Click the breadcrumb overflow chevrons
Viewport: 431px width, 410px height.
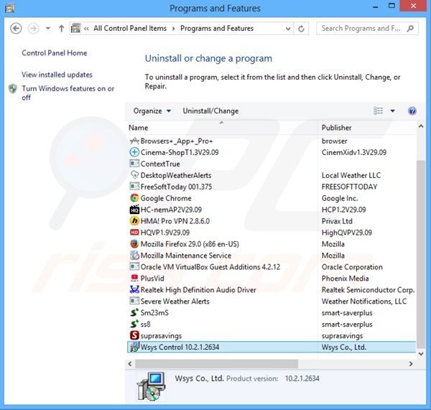pos(86,28)
